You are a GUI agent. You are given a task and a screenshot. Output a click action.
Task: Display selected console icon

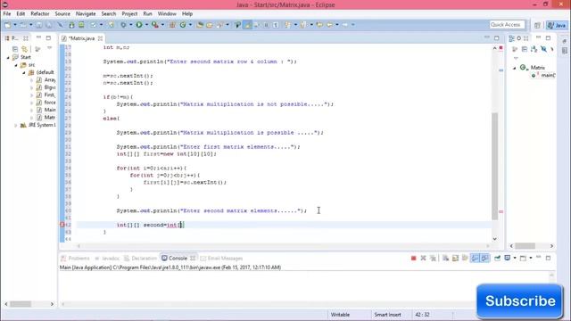point(508,258)
